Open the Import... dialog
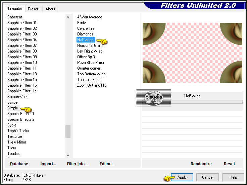The width and height of the screenshot is (247, 185). click(48, 164)
